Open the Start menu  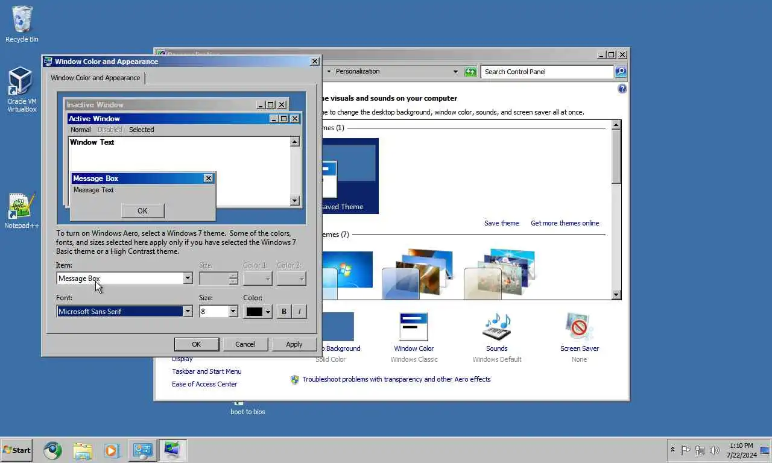tap(16, 450)
